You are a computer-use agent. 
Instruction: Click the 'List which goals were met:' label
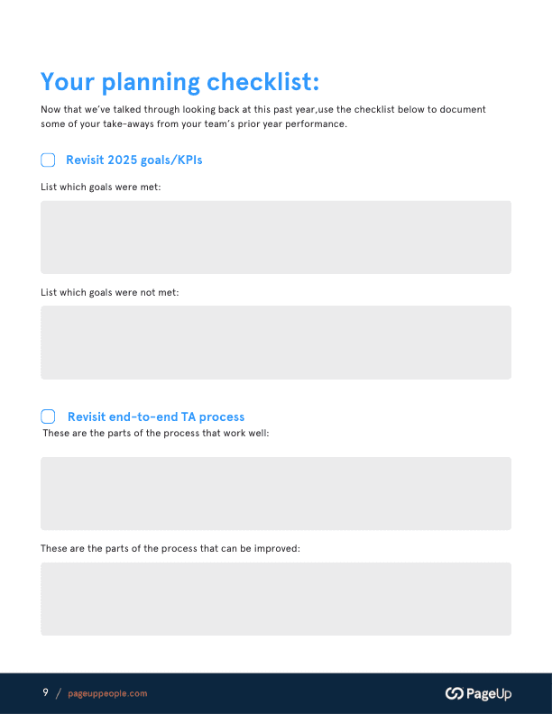(101, 188)
